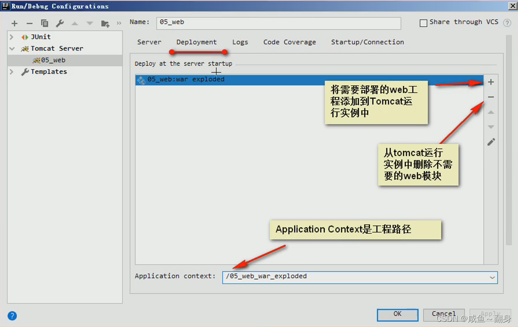
Task: Switch to the Server tab
Action: click(x=149, y=42)
